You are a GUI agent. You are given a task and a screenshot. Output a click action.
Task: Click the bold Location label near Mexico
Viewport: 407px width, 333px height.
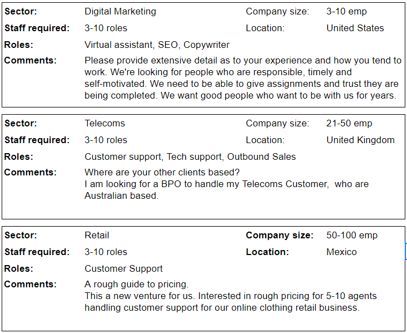267,252
